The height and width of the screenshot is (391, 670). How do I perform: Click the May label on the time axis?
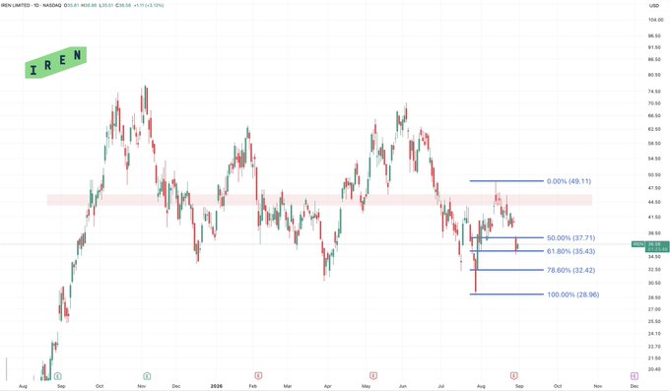367,386
